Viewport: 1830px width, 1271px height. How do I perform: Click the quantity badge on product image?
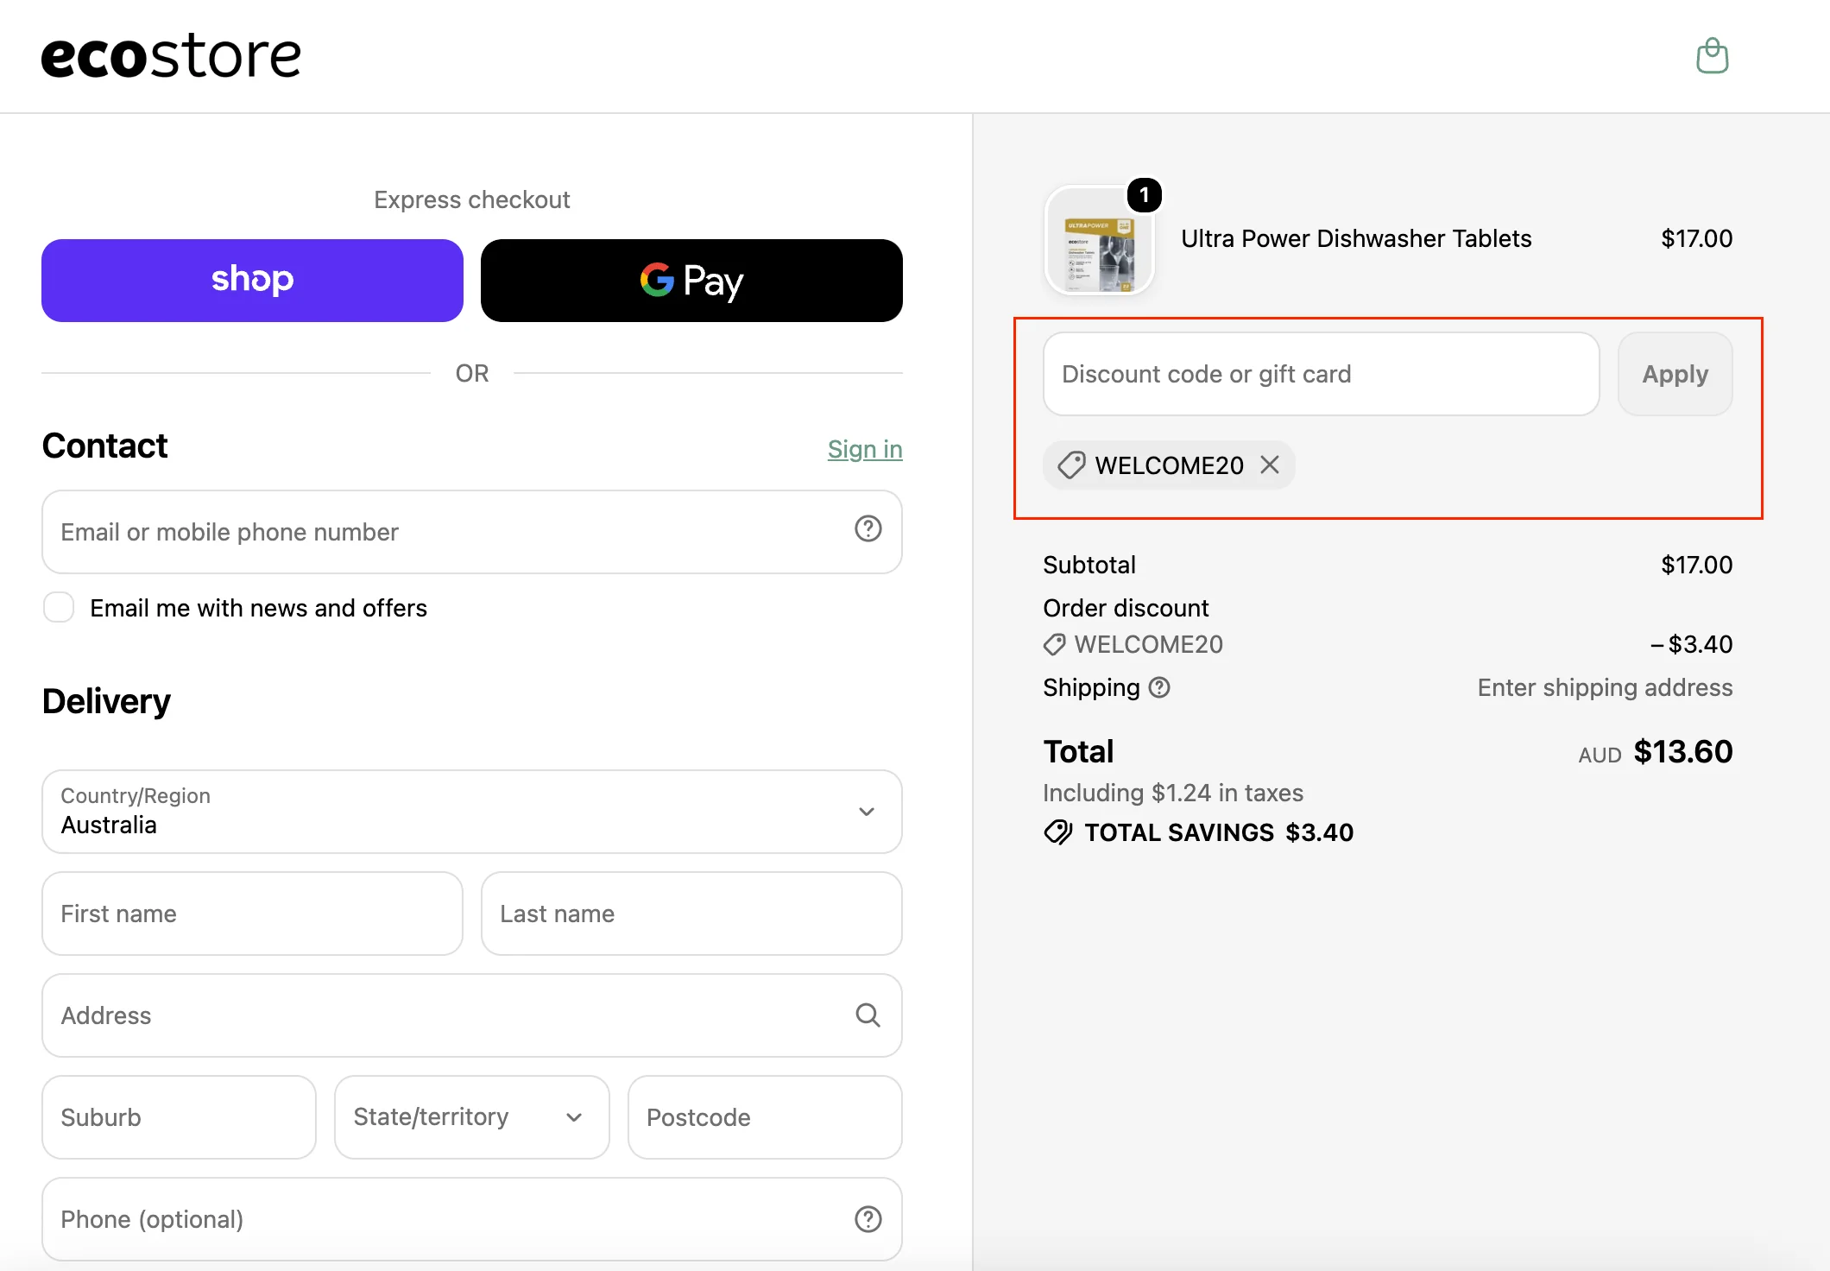1144,195
